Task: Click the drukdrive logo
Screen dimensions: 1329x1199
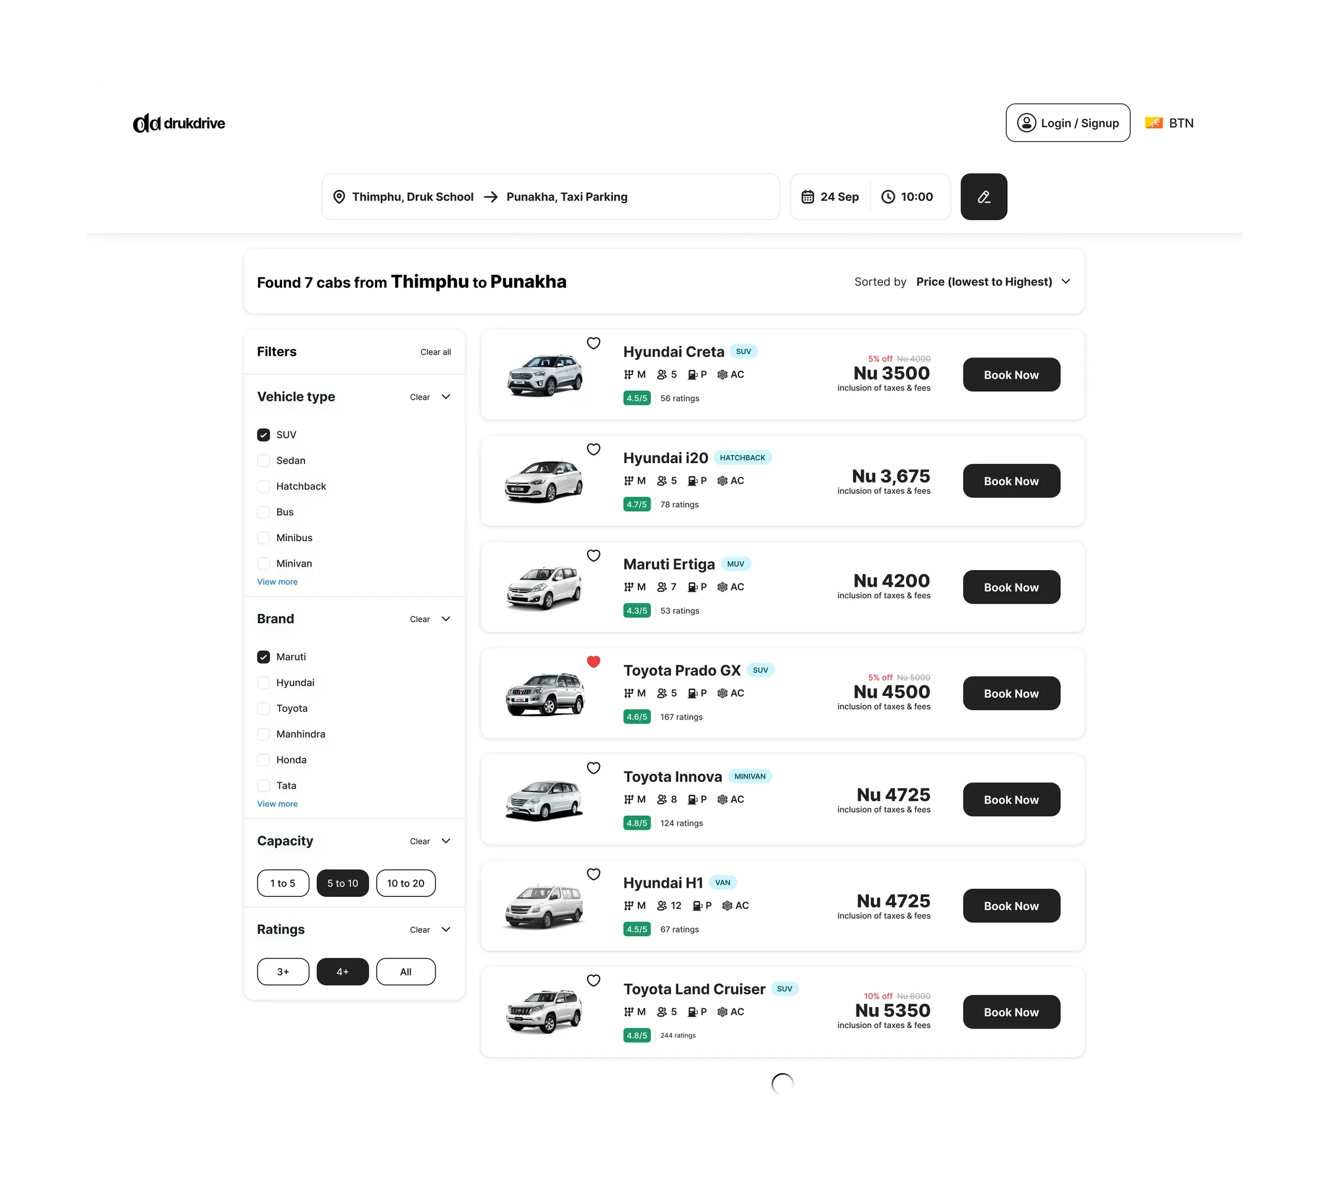Action: 179,123
